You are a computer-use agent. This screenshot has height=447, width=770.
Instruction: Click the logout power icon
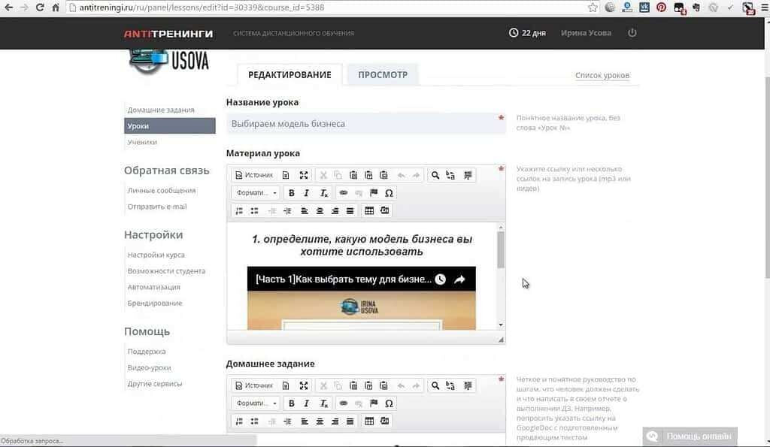(632, 33)
